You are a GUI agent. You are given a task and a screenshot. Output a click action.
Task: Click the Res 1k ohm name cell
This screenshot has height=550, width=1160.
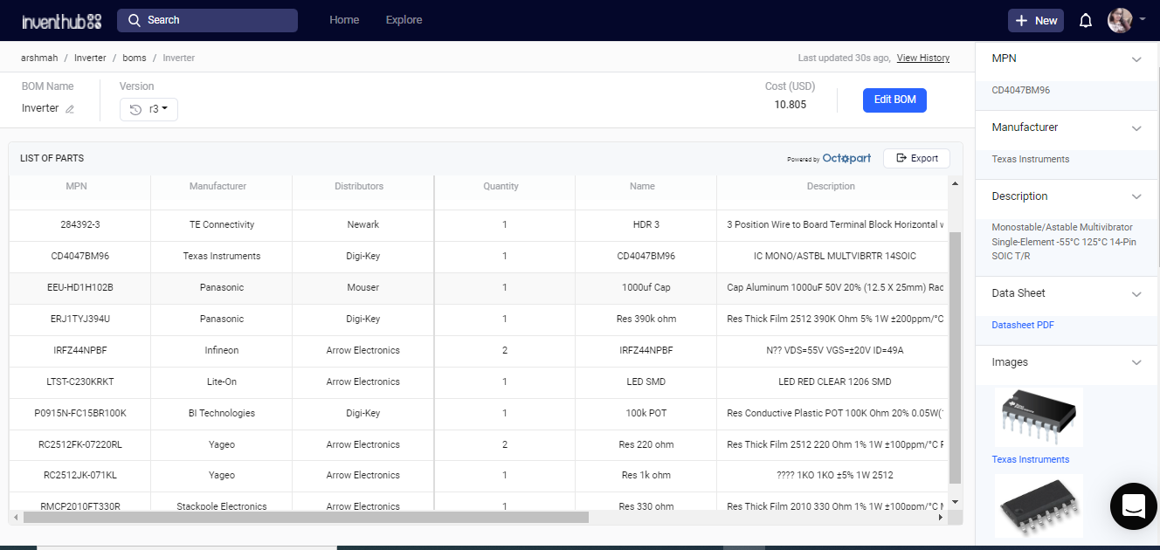(x=646, y=476)
